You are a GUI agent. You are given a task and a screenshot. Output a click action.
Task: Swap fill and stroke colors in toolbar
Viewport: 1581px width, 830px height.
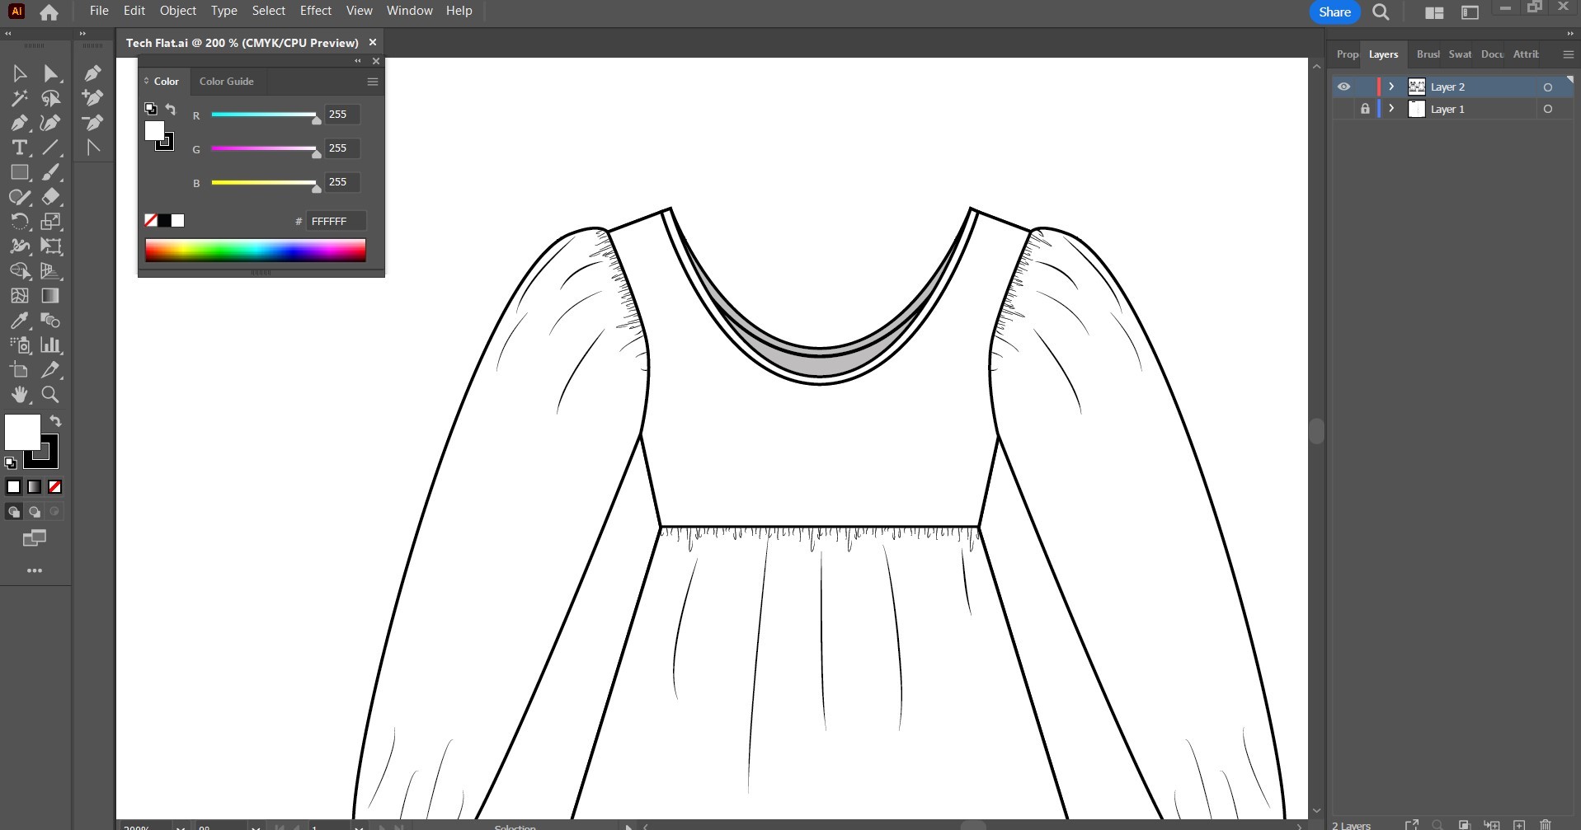tap(55, 421)
